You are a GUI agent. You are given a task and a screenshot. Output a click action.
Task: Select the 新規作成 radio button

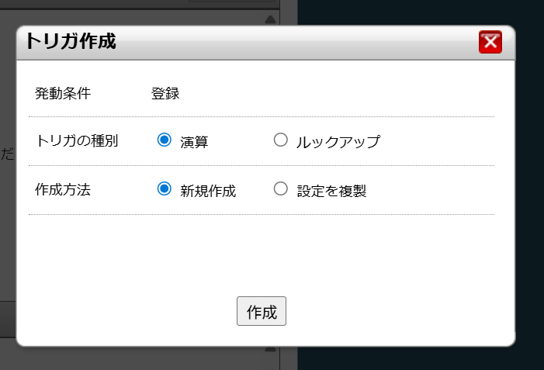click(x=164, y=188)
